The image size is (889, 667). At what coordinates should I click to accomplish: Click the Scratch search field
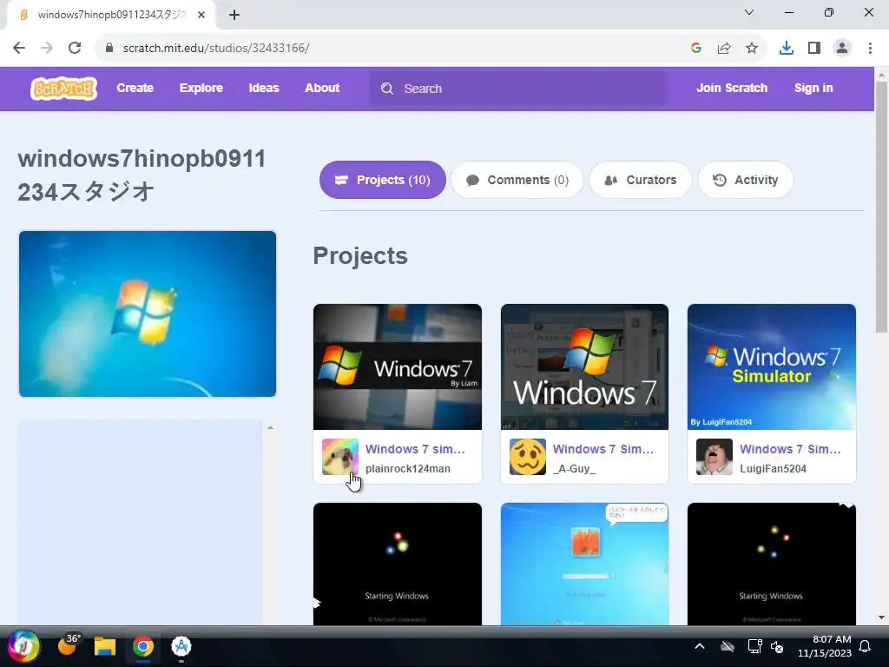pos(518,89)
